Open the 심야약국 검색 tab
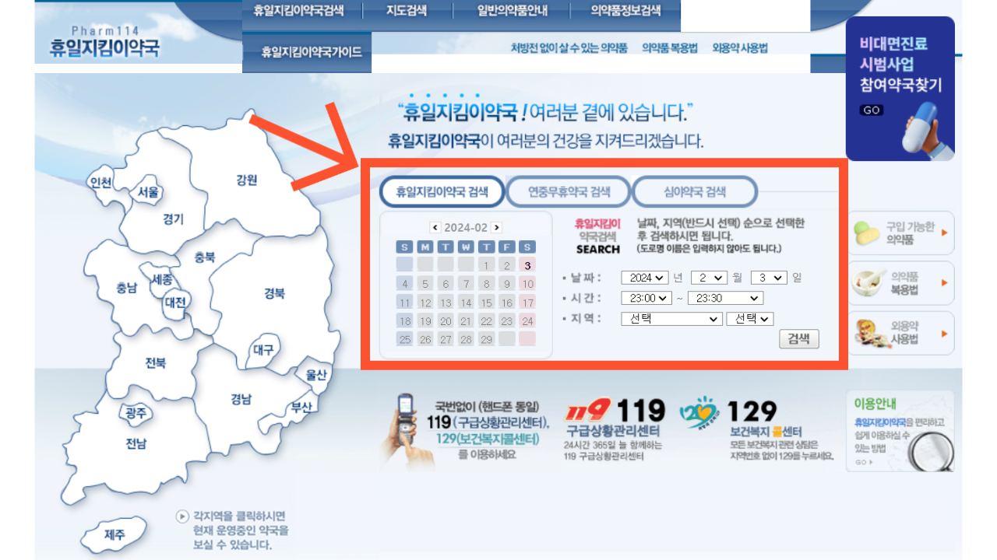The height and width of the screenshot is (560, 997). 692,191
